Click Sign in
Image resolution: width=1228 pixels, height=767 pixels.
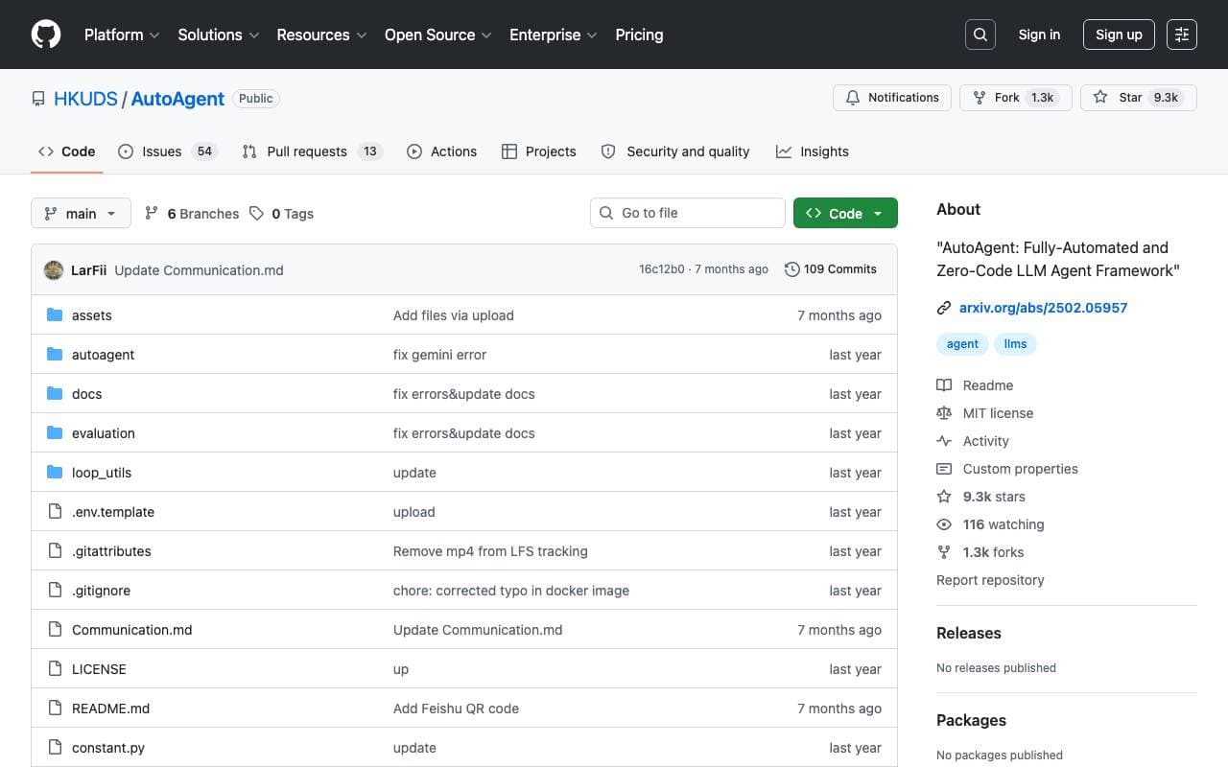[x=1039, y=35]
